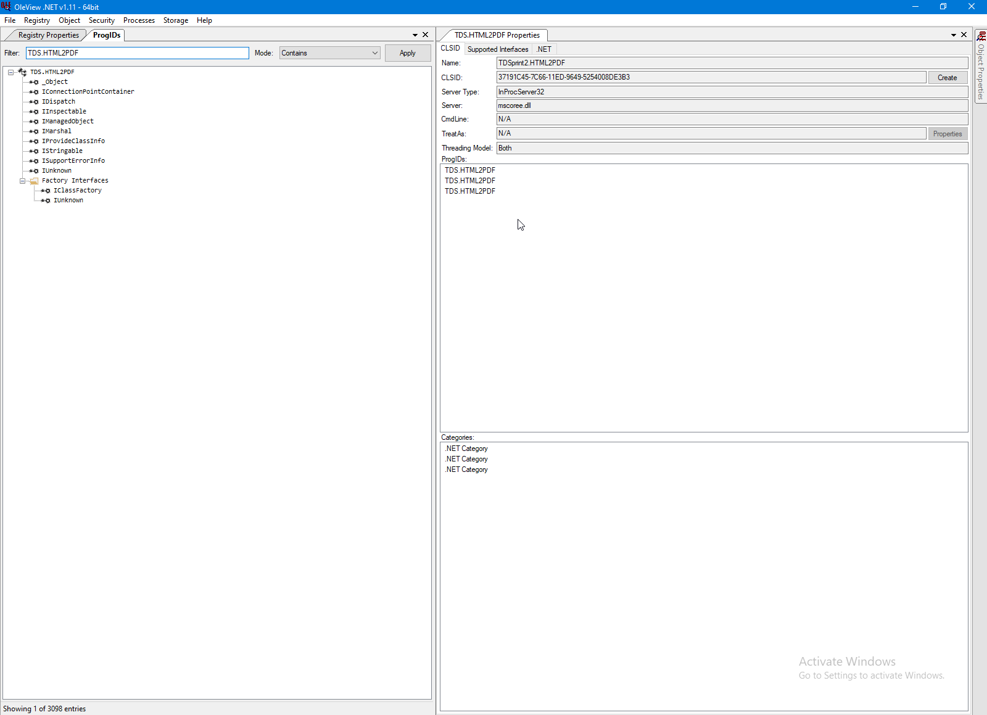Open the ProgIDs panel window list arrow
Image resolution: width=987 pixels, height=715 pixels.
coord(415,35)
